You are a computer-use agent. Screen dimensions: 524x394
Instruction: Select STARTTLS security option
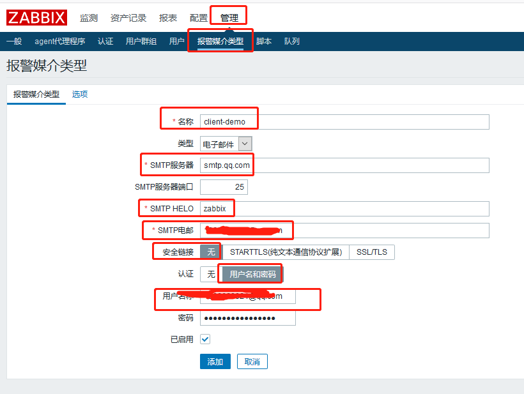click(x=286, y=252)
